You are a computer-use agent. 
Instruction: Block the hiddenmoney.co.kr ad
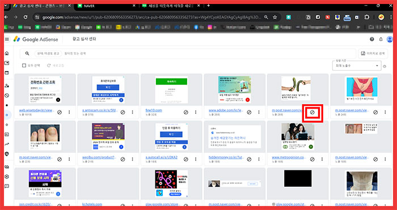click(249, 159)
